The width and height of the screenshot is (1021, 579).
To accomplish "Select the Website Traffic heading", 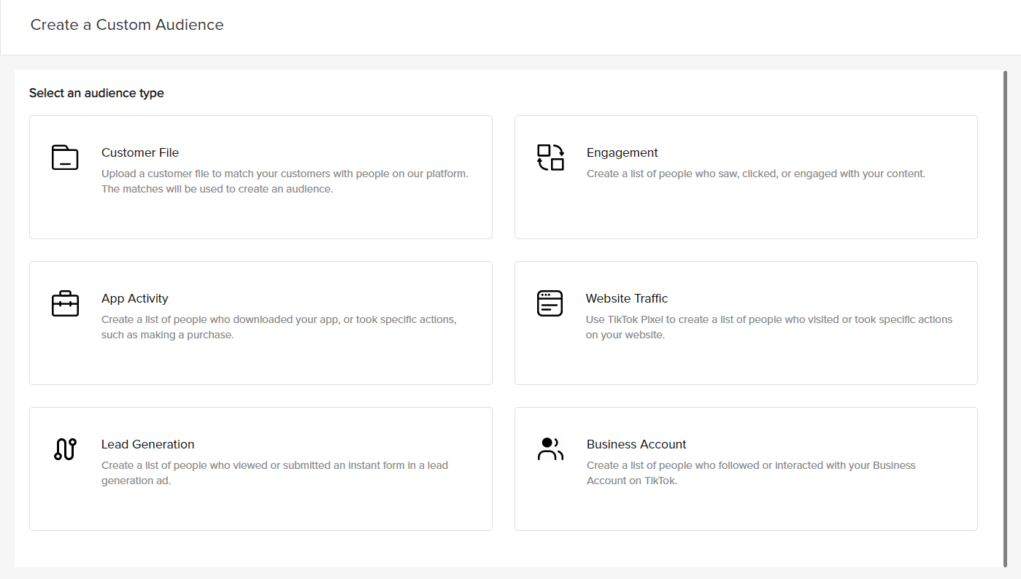I will (x=627, y=298).
